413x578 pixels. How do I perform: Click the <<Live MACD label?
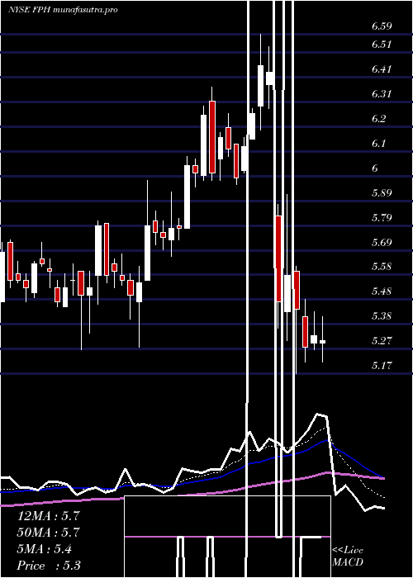click(348, 556)
